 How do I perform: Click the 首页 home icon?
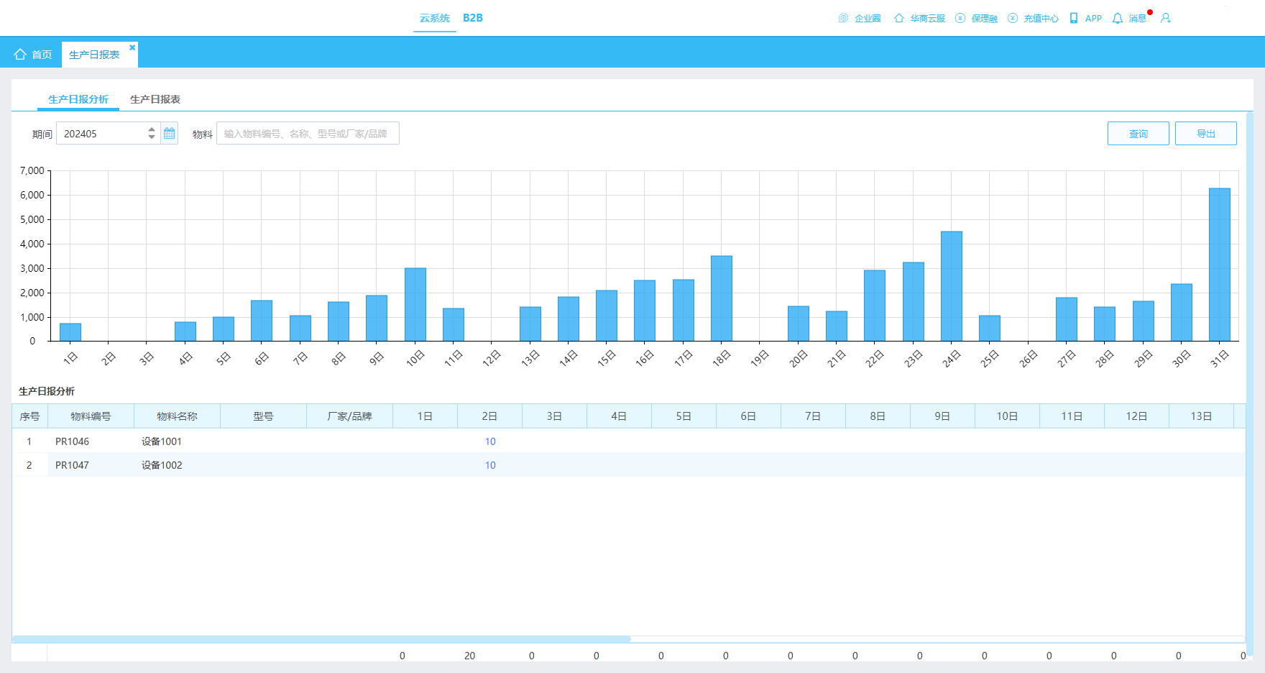(x=20, y=54)
